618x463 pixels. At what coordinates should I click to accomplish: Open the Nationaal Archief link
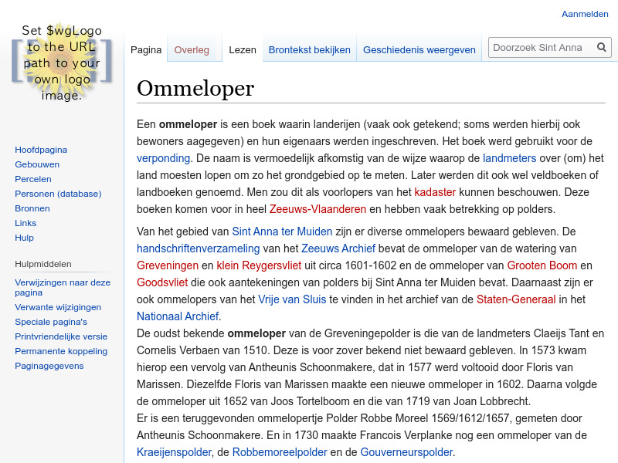177,316
